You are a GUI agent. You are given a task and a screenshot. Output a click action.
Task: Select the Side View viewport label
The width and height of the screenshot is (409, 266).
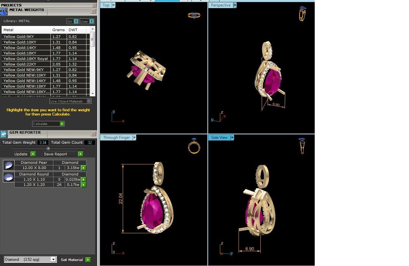pyautogui.click(x=219, y=138)
